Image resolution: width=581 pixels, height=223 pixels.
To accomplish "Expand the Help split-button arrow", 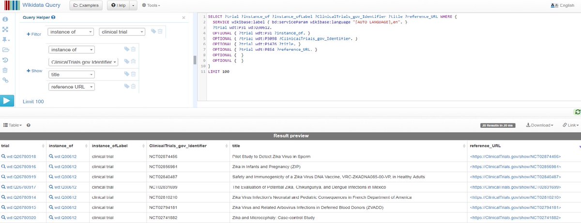I will tap(134, 5).
